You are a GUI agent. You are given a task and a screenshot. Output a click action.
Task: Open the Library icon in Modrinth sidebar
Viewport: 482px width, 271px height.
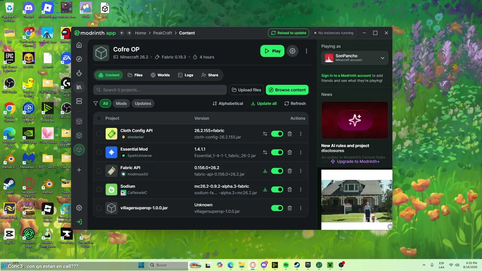(x=79, y=87)
